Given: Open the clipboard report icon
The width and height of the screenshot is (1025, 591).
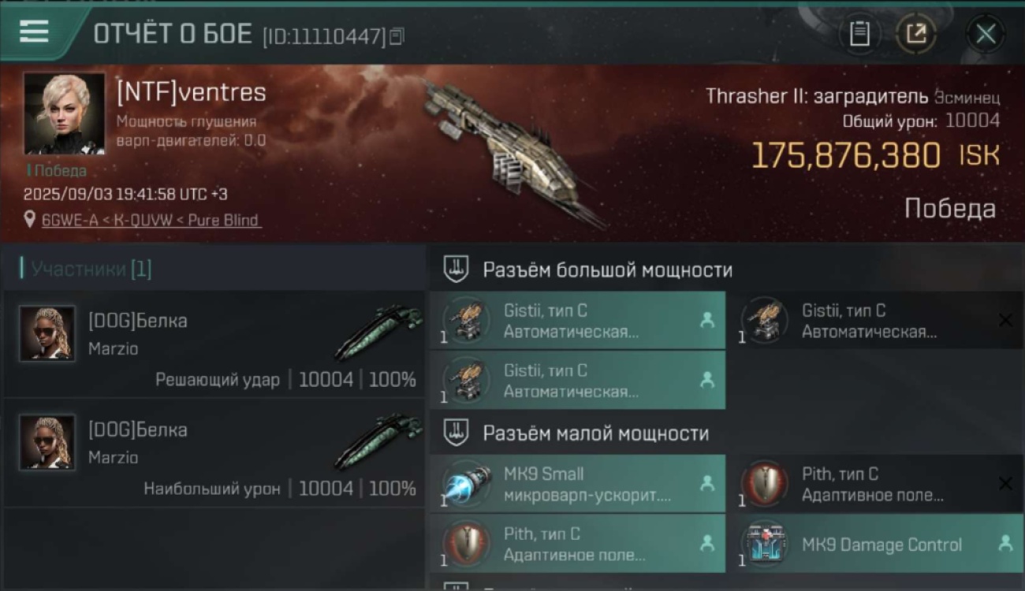Looking at the screenshot, I should pyautogui.click(x=859, y=34).
